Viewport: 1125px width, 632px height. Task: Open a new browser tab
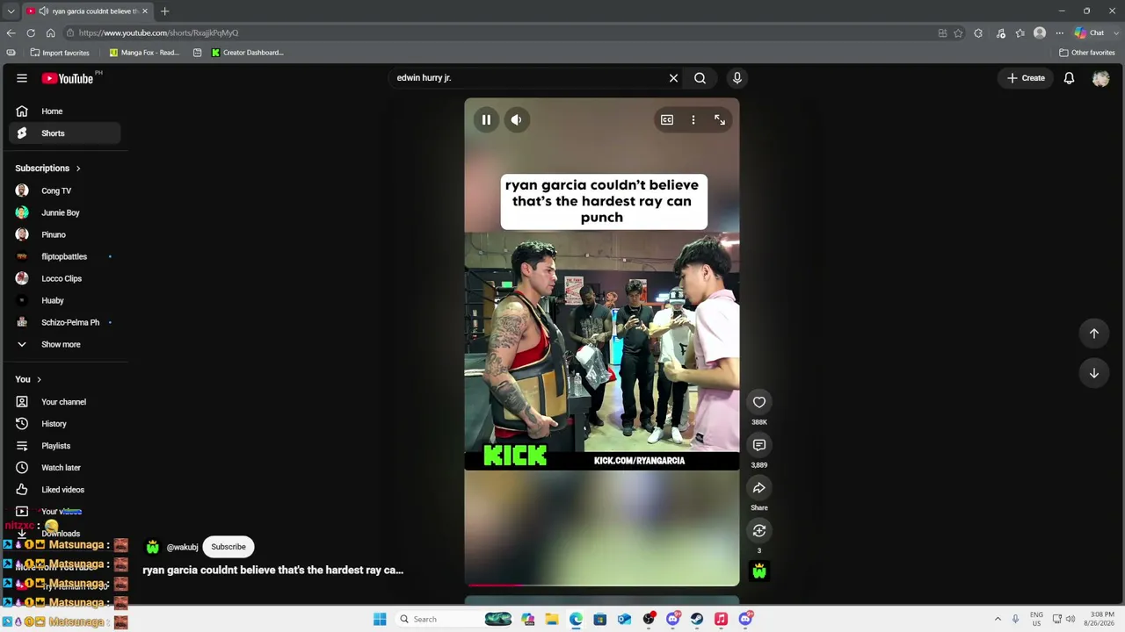click(x=164, y=11)
